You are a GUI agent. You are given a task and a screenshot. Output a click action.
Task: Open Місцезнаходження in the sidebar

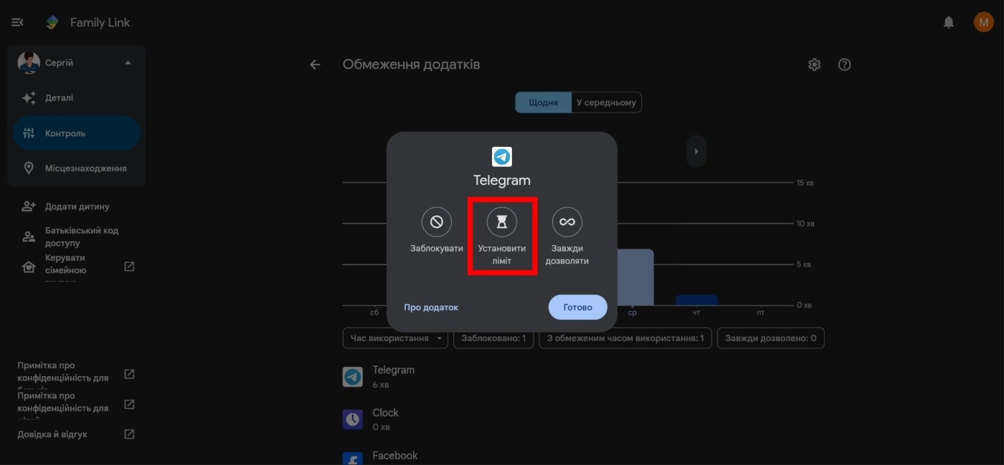pos(76,168)
